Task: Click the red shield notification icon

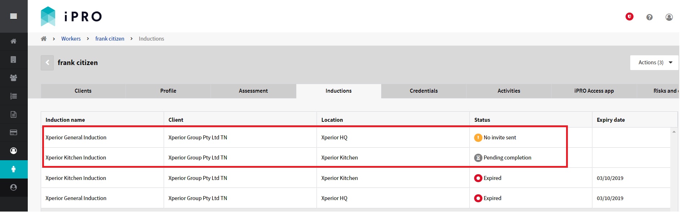Action: pyautogui.click(x=630, y=17)
